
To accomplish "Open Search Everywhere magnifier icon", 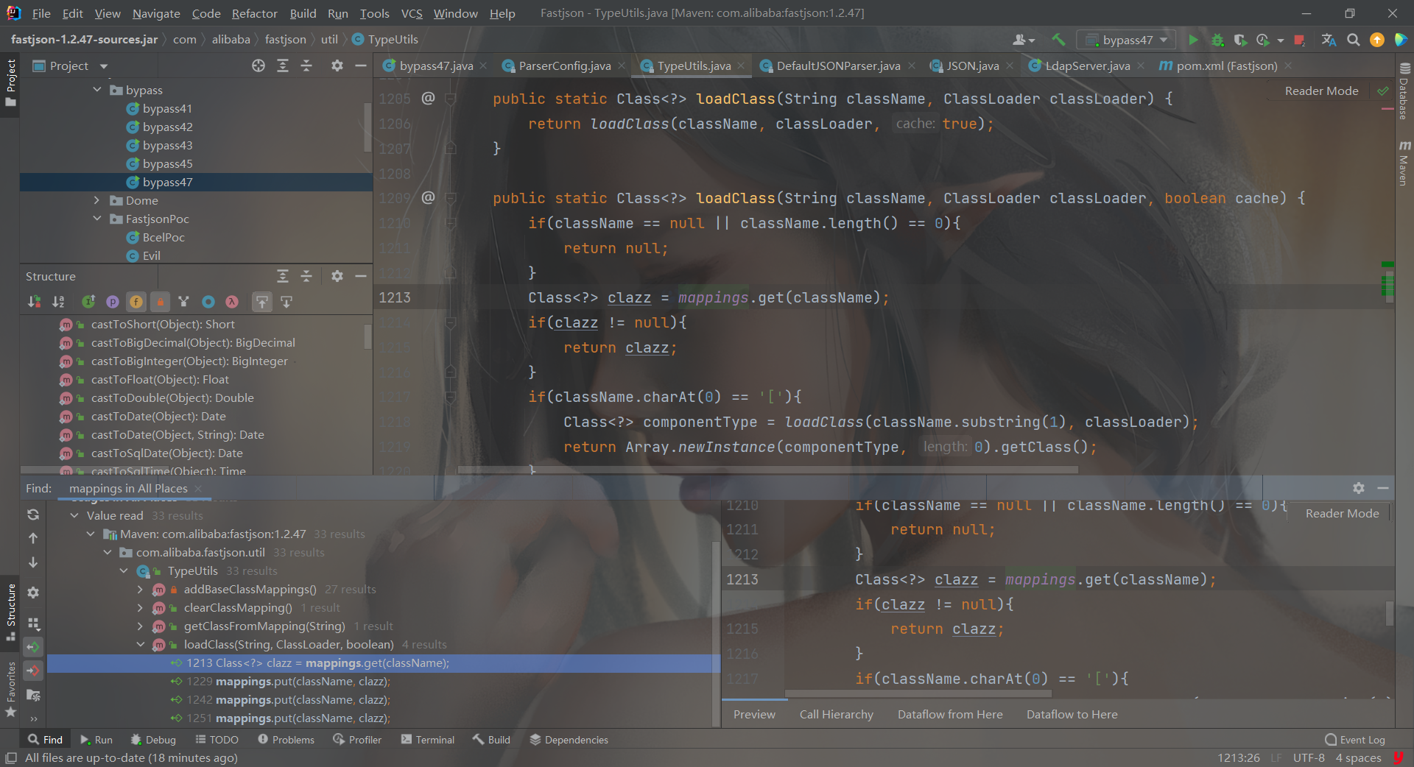I will point(1353,40).
